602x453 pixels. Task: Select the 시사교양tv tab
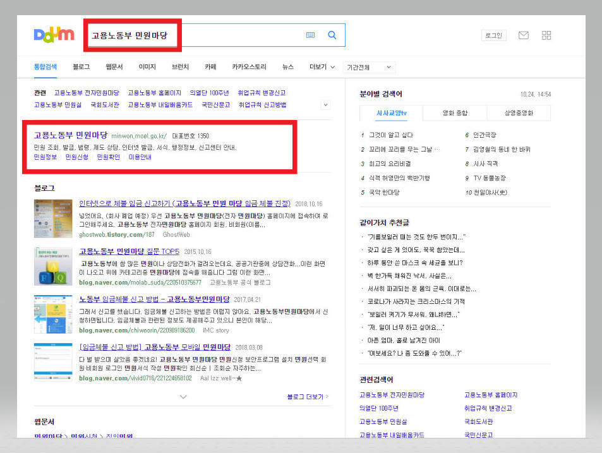(391, 113)
